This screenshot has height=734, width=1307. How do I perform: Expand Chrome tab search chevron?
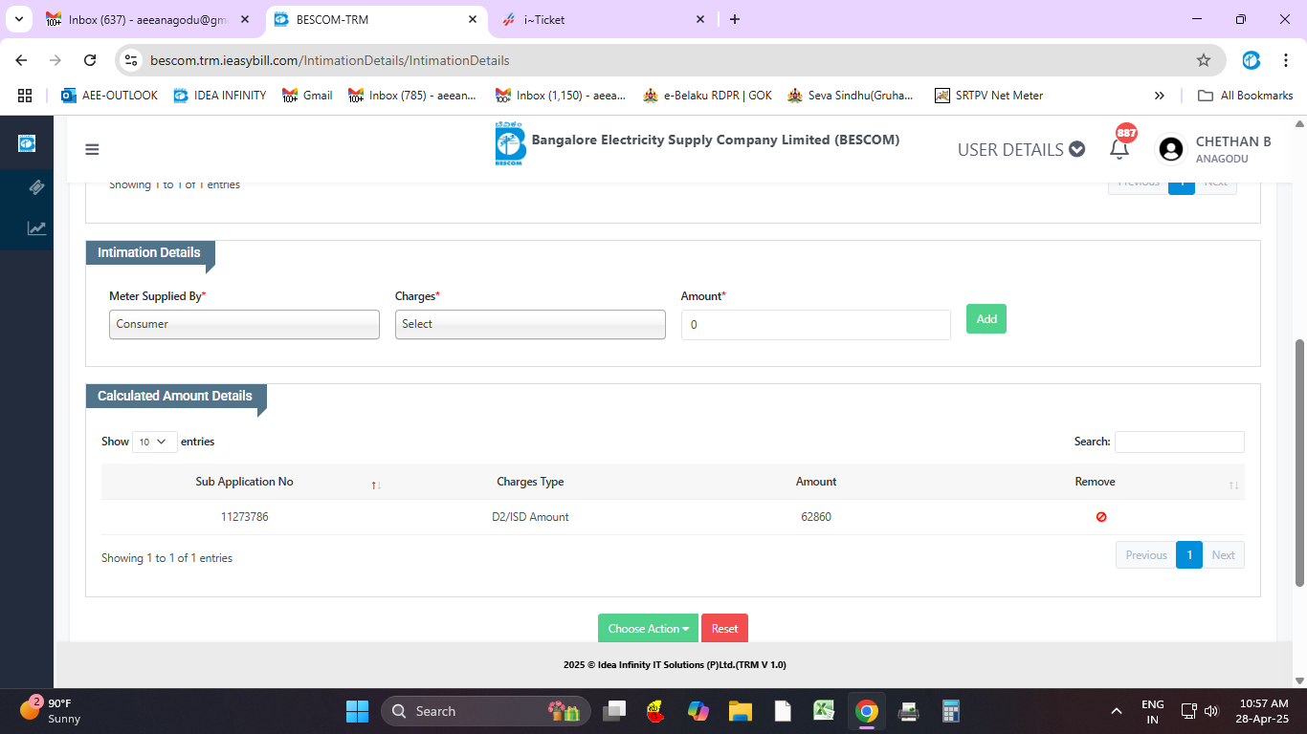[x=18, y=19]
